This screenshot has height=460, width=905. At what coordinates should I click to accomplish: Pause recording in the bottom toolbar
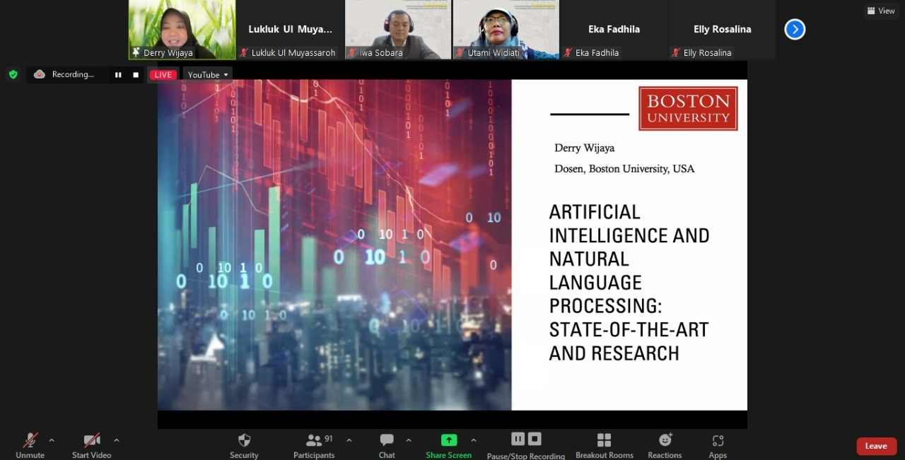point(518,439)
